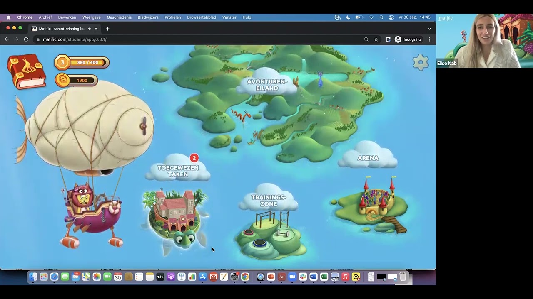Open App Store from the dock

pyautogui.click(x=203, y=277)
